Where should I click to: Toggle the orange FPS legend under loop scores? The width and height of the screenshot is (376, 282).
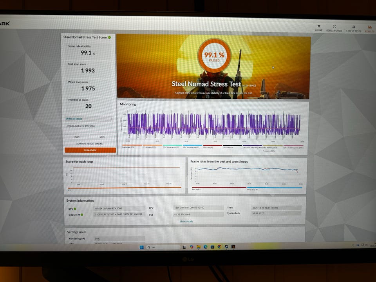pyautogui.click(x=125, y=188)
